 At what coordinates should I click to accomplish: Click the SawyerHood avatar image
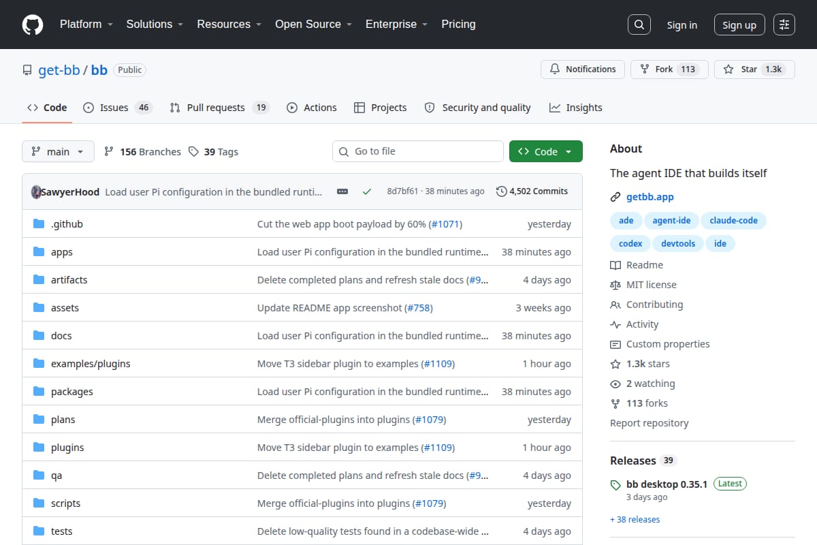tap(36, 191)
